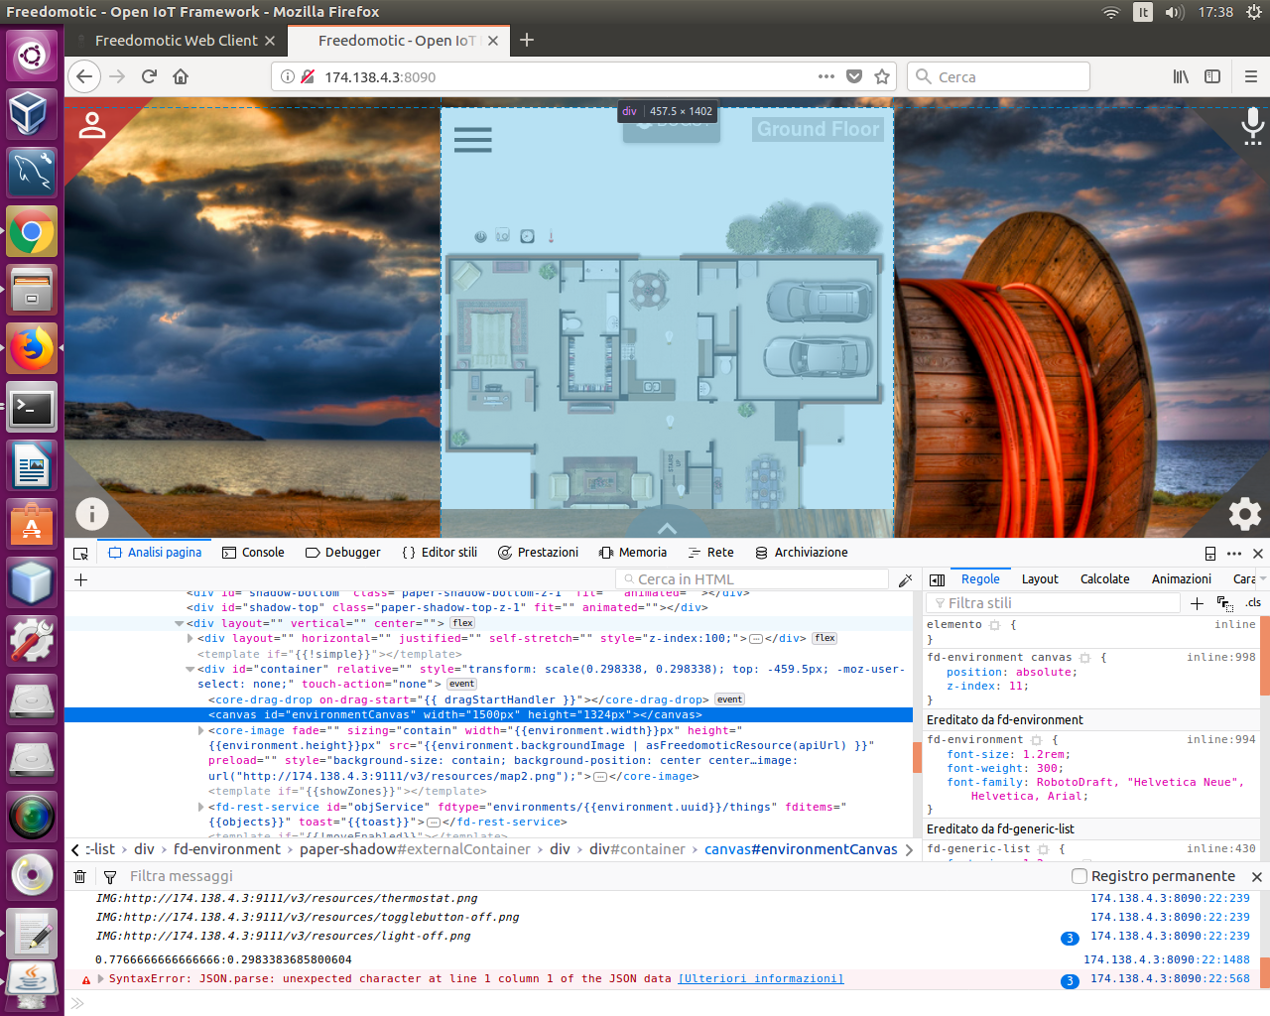
Task: Open the Firefox hamburger menu
Action: pos(1251,76)
